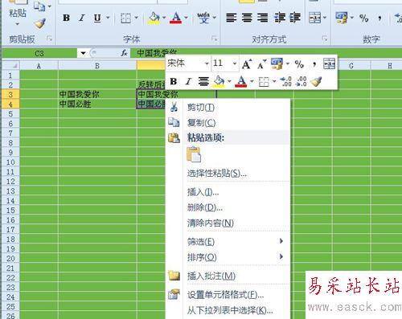
Task: Toggle Italic in the mini toolbar
Action: click(188, 81)
